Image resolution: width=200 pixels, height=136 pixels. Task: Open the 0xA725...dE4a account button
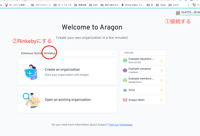(188, 13)
